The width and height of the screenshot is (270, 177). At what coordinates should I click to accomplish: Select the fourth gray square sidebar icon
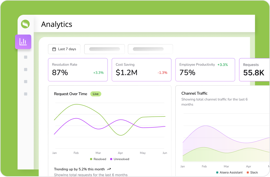pyautogui.click(x=26, y=94)
